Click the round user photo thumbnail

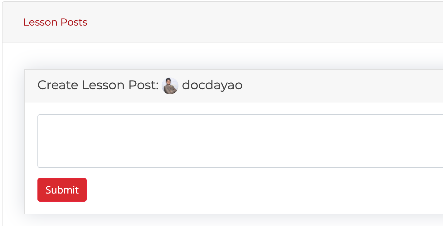click(x=170, y=86)
